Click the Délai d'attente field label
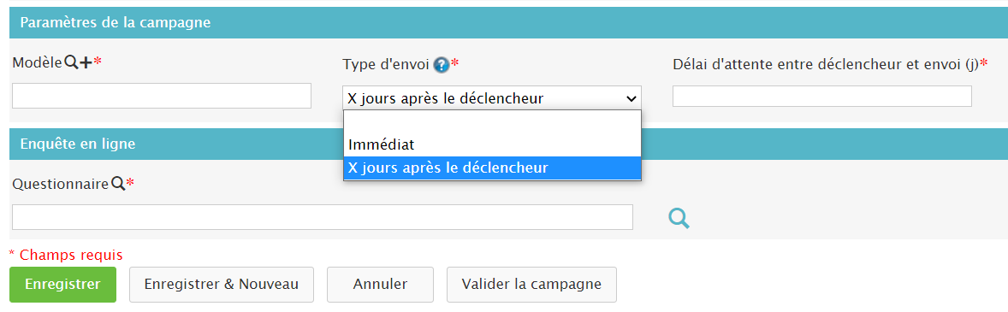 (826, 63)
